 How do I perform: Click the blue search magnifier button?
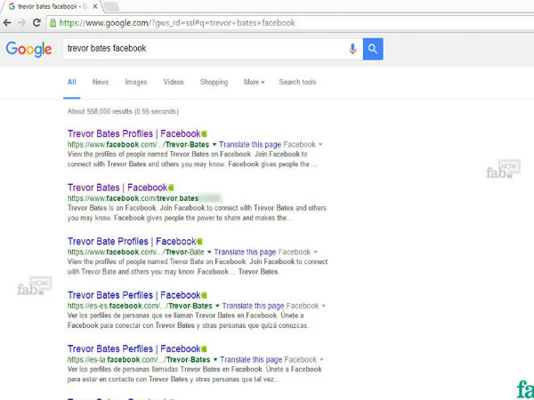373,50
